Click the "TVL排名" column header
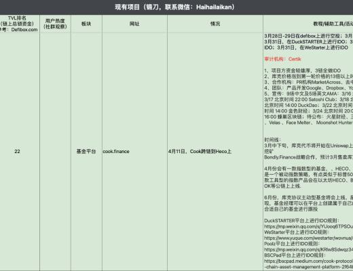Screen dimensions: 353x271 coord(20,24)
